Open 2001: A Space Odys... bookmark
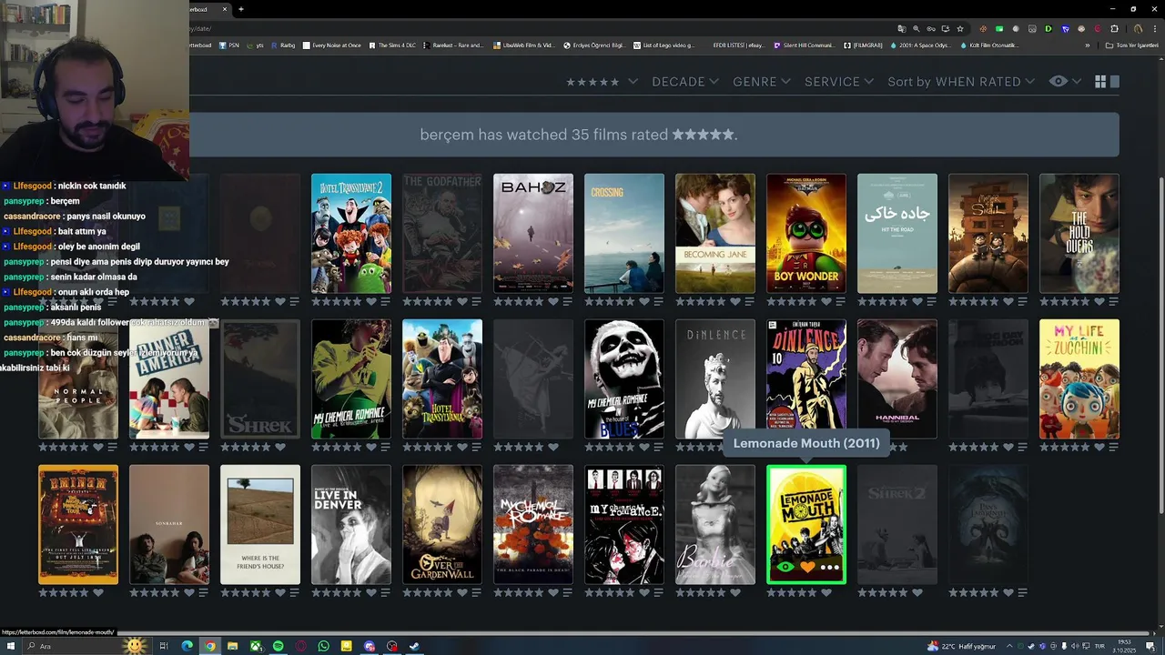1165x655 pixels. coord(921,45)
